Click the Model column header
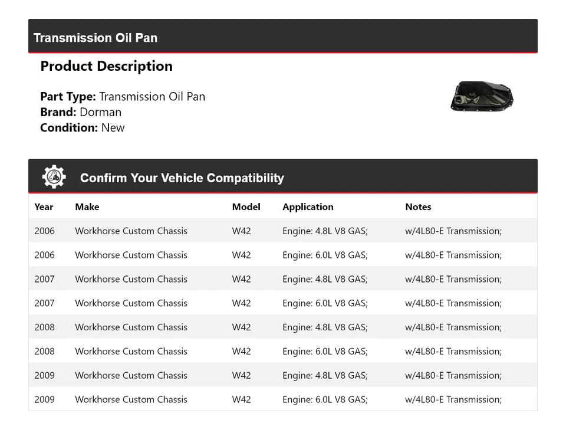Screen dimensions: 566x430 246,207
